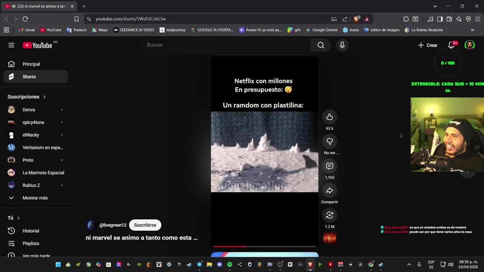Click the install app icon in address bar

coord(334,19)
